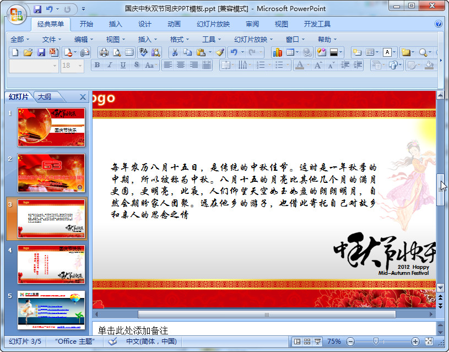Open a file using the folder icon
Image resolution: width=449 pixels, height=352 pixels.
click(28, 52)
